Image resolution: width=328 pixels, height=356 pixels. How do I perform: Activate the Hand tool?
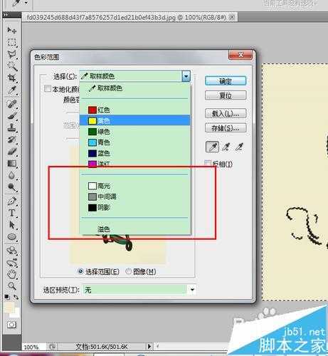coord(11,275)
